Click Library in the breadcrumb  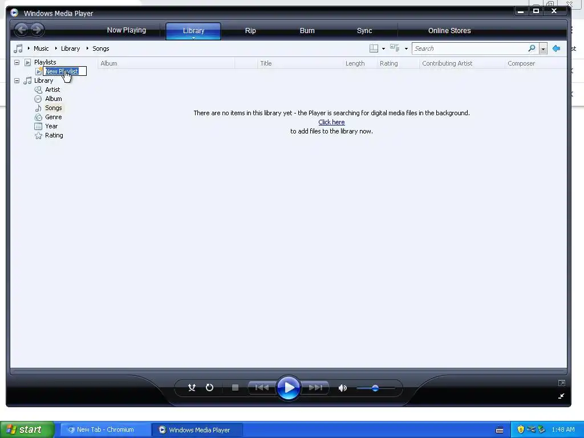(70, 48)
